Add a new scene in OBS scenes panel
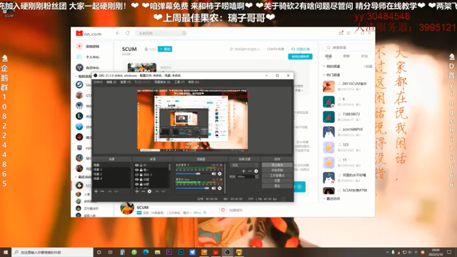Screen dimensions: 457x257 tap(96, 191)
